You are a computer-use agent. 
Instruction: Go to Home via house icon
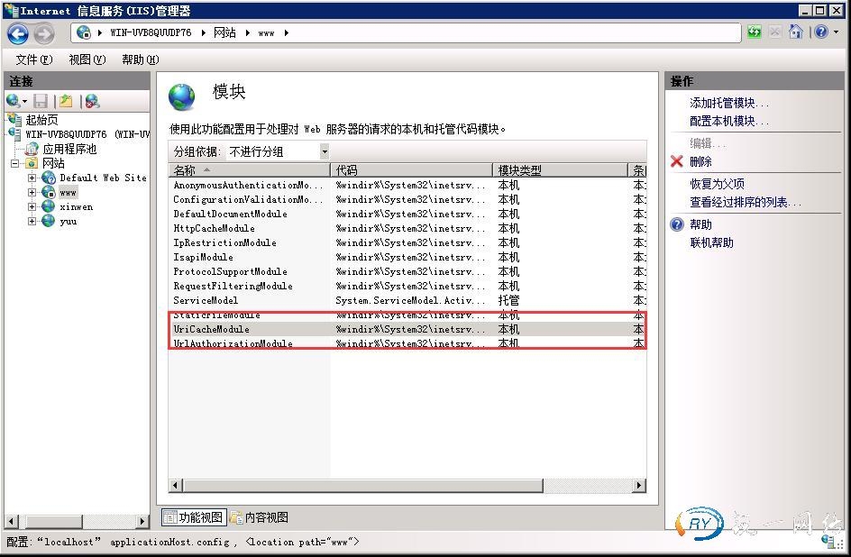(795, 32)
